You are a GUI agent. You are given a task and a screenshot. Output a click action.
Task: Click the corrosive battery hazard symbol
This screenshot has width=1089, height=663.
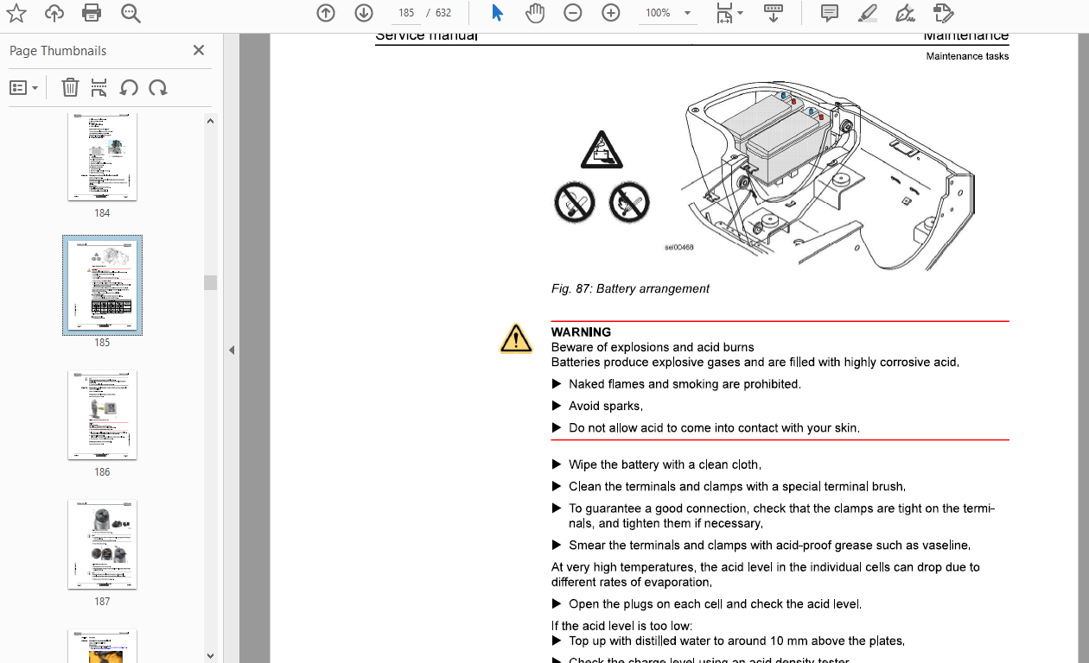602,150
